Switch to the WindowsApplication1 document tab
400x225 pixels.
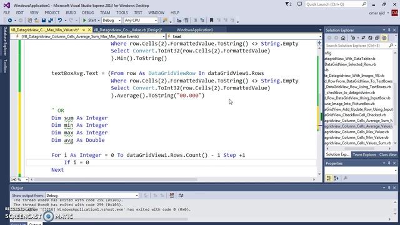194,30
